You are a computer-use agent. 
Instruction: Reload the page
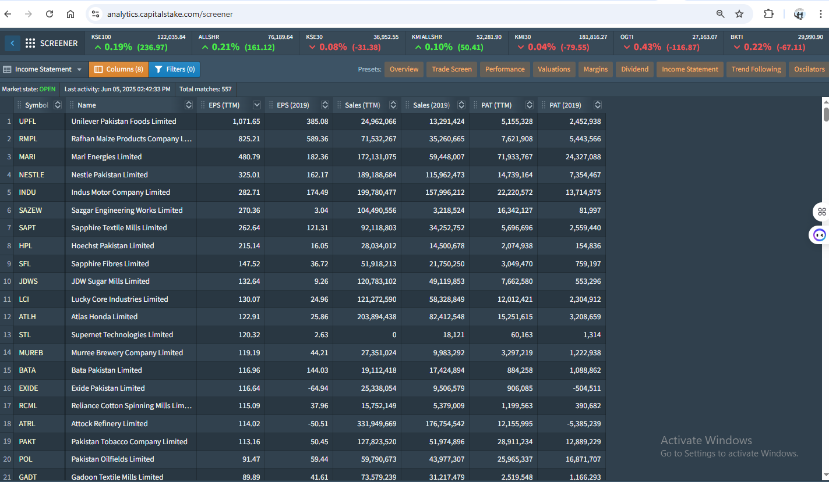50,14
